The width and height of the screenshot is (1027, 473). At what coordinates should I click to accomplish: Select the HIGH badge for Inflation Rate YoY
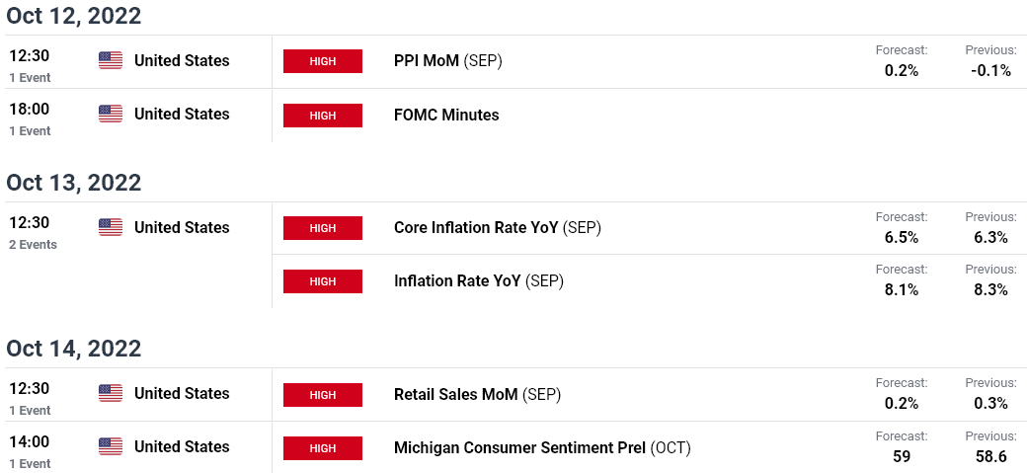[x=323, y=281]
